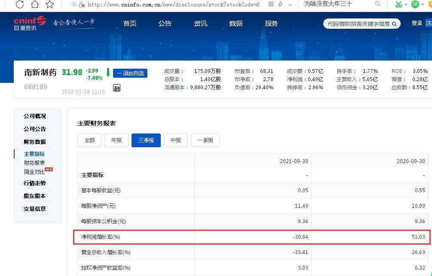Expand the translate dropdown arrow

tap(423, 4)
